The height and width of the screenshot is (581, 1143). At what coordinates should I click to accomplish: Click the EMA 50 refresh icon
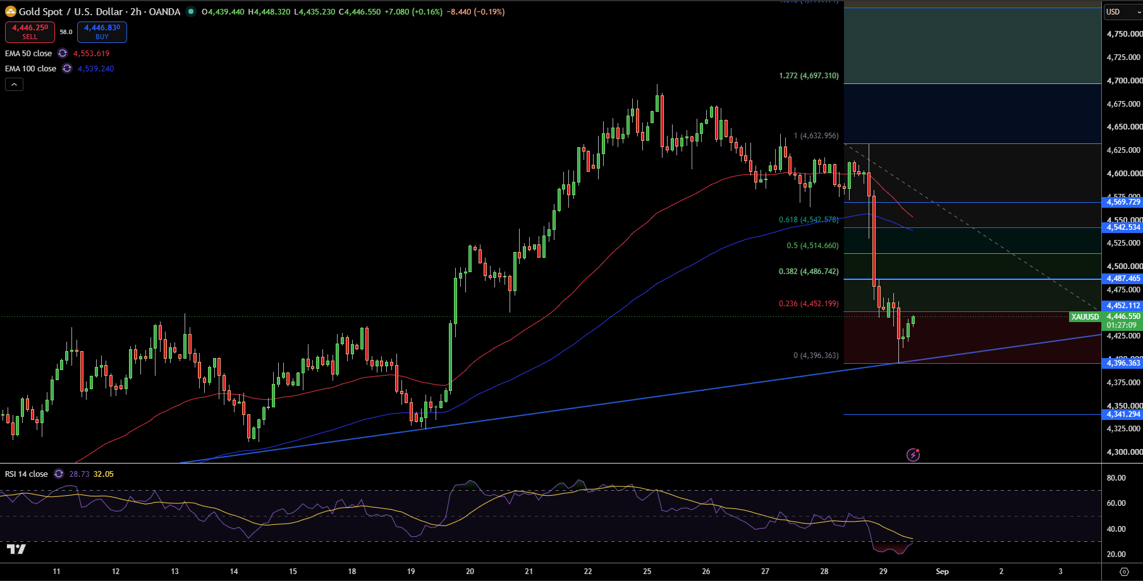coord(63,54)
